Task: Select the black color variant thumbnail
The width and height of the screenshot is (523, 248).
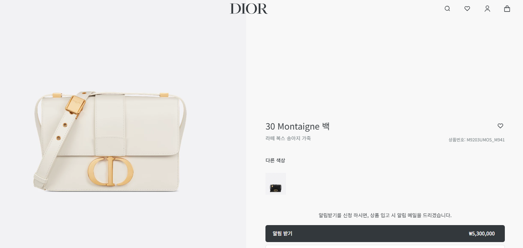Action: coord(276,184)
